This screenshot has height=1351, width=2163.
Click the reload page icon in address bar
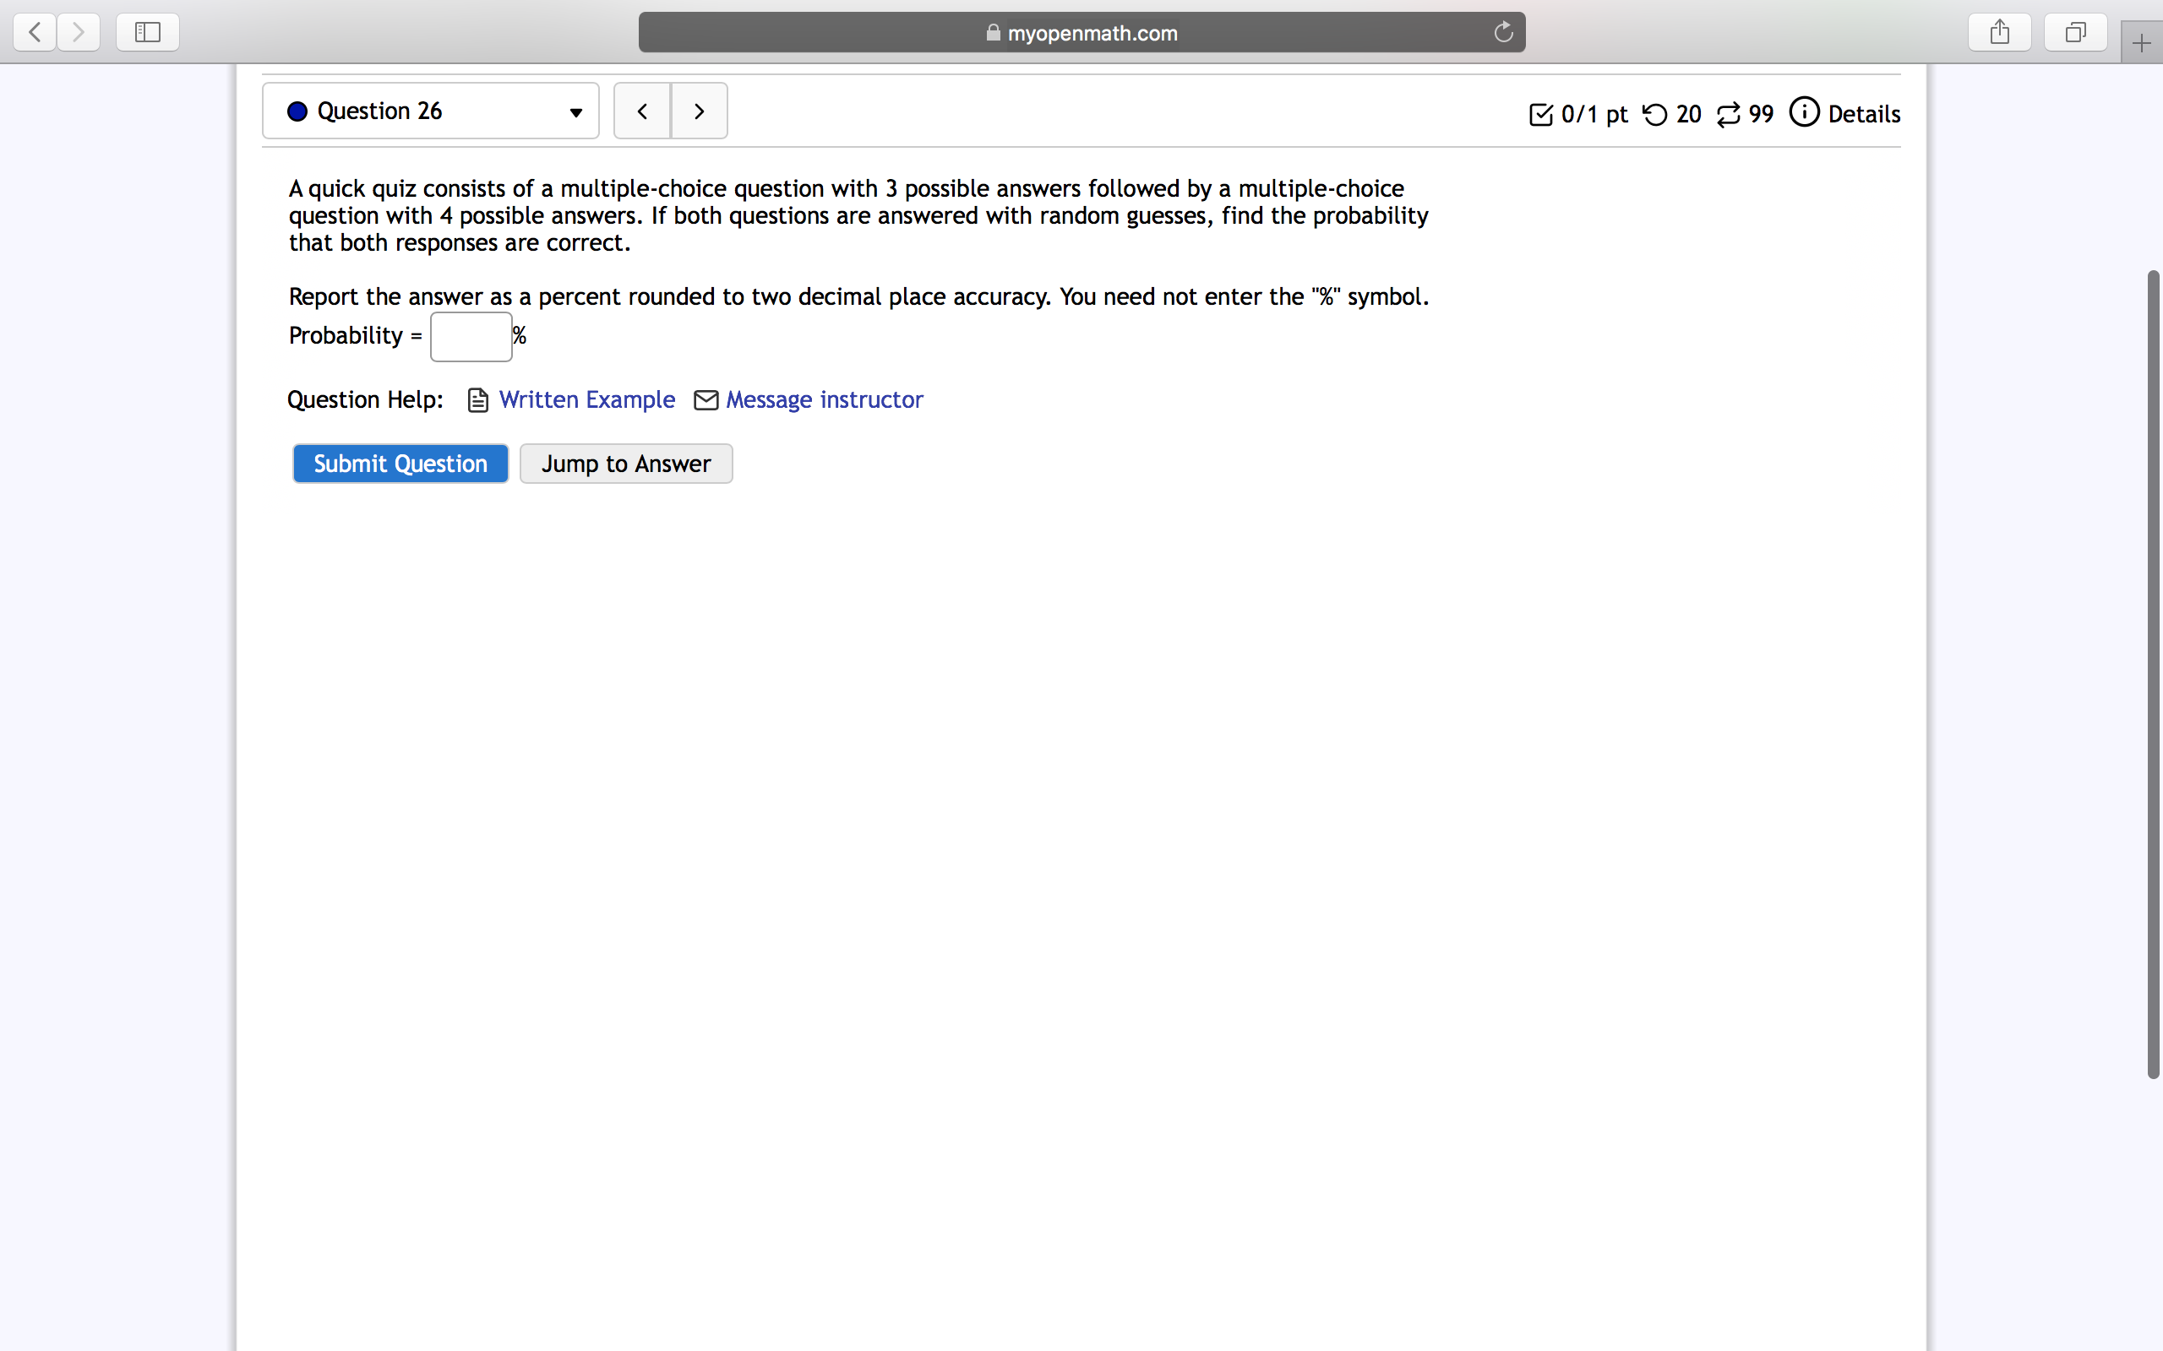[x=1502, y=32]
